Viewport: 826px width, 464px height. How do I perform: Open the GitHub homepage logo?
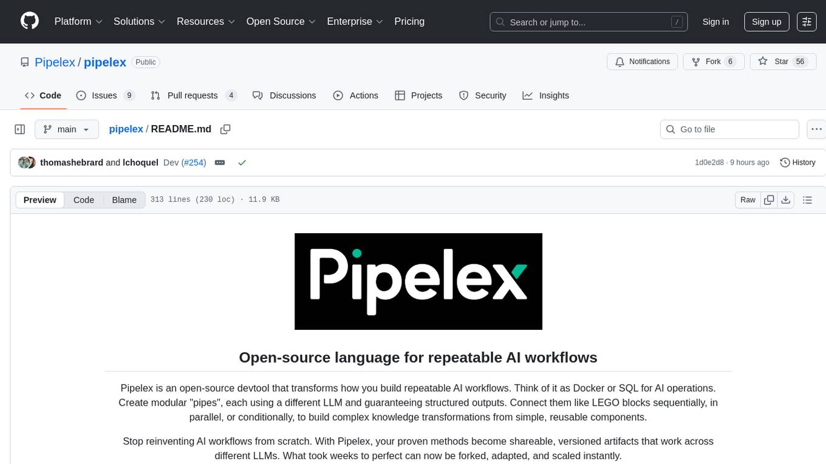coord(30,21)
